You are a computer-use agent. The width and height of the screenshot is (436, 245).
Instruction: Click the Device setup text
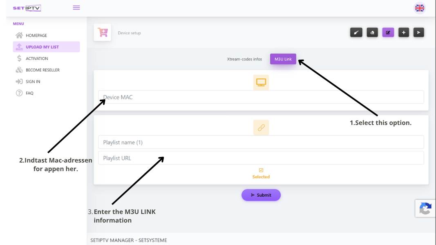coord(129,33)
